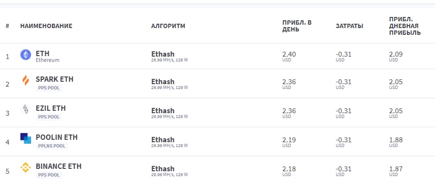Click the Ethereum coin icon
Image resolution: width=435 pixels, height=179 pixels.
26,55
